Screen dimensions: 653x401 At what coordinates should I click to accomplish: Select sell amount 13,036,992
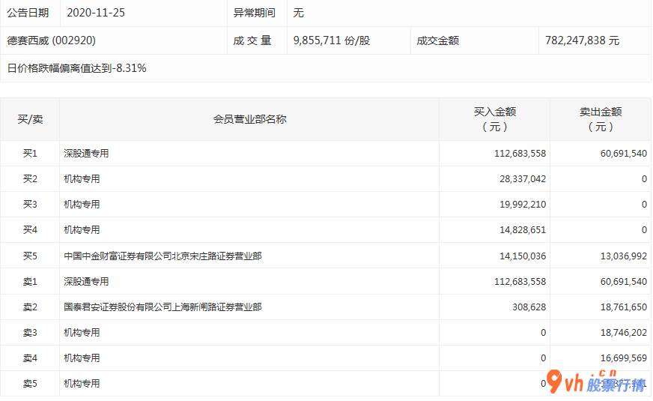(624, 256)
